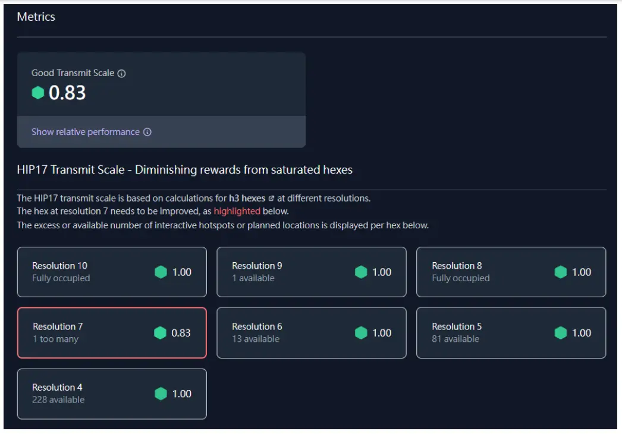Click the green hexagon in Resolution 6 card

[x=361, y=333]
